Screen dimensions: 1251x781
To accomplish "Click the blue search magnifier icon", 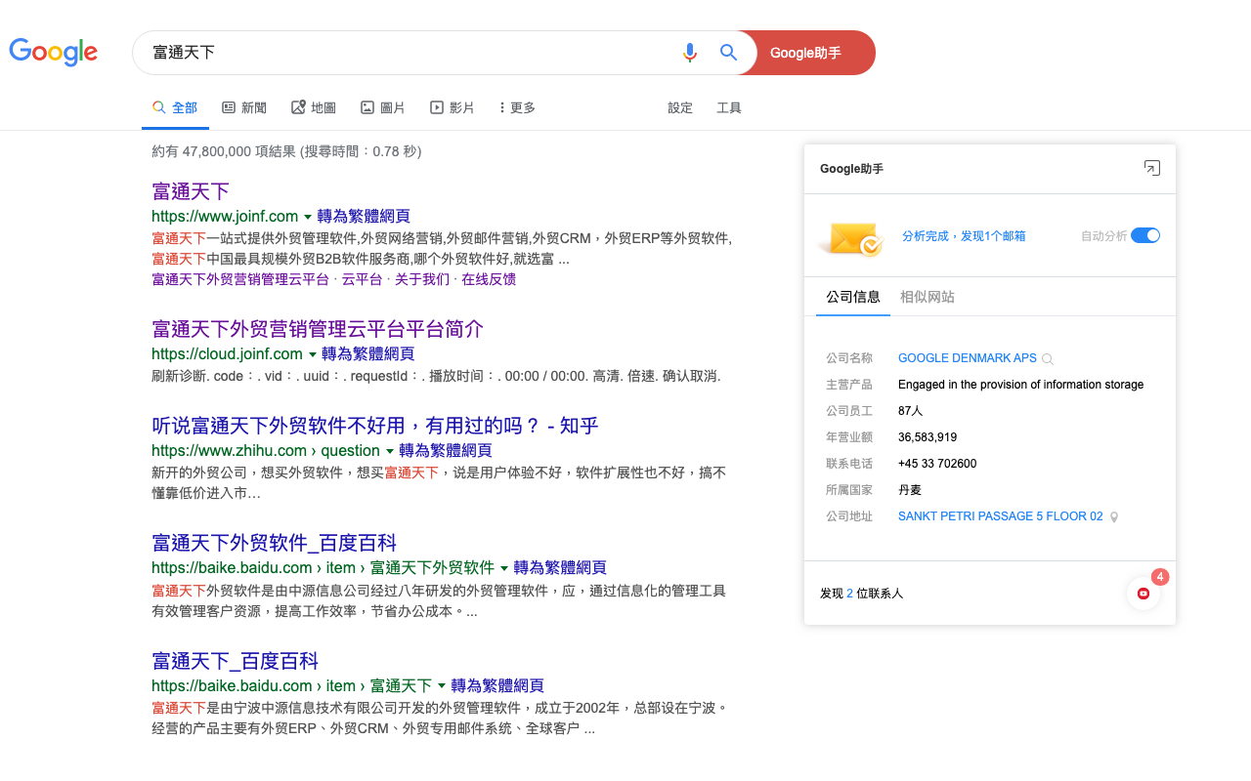I will 728,53.
